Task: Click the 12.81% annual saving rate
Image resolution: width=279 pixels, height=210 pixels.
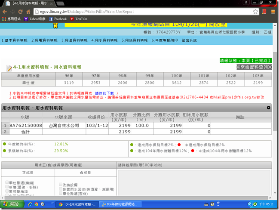Action: 61,144
